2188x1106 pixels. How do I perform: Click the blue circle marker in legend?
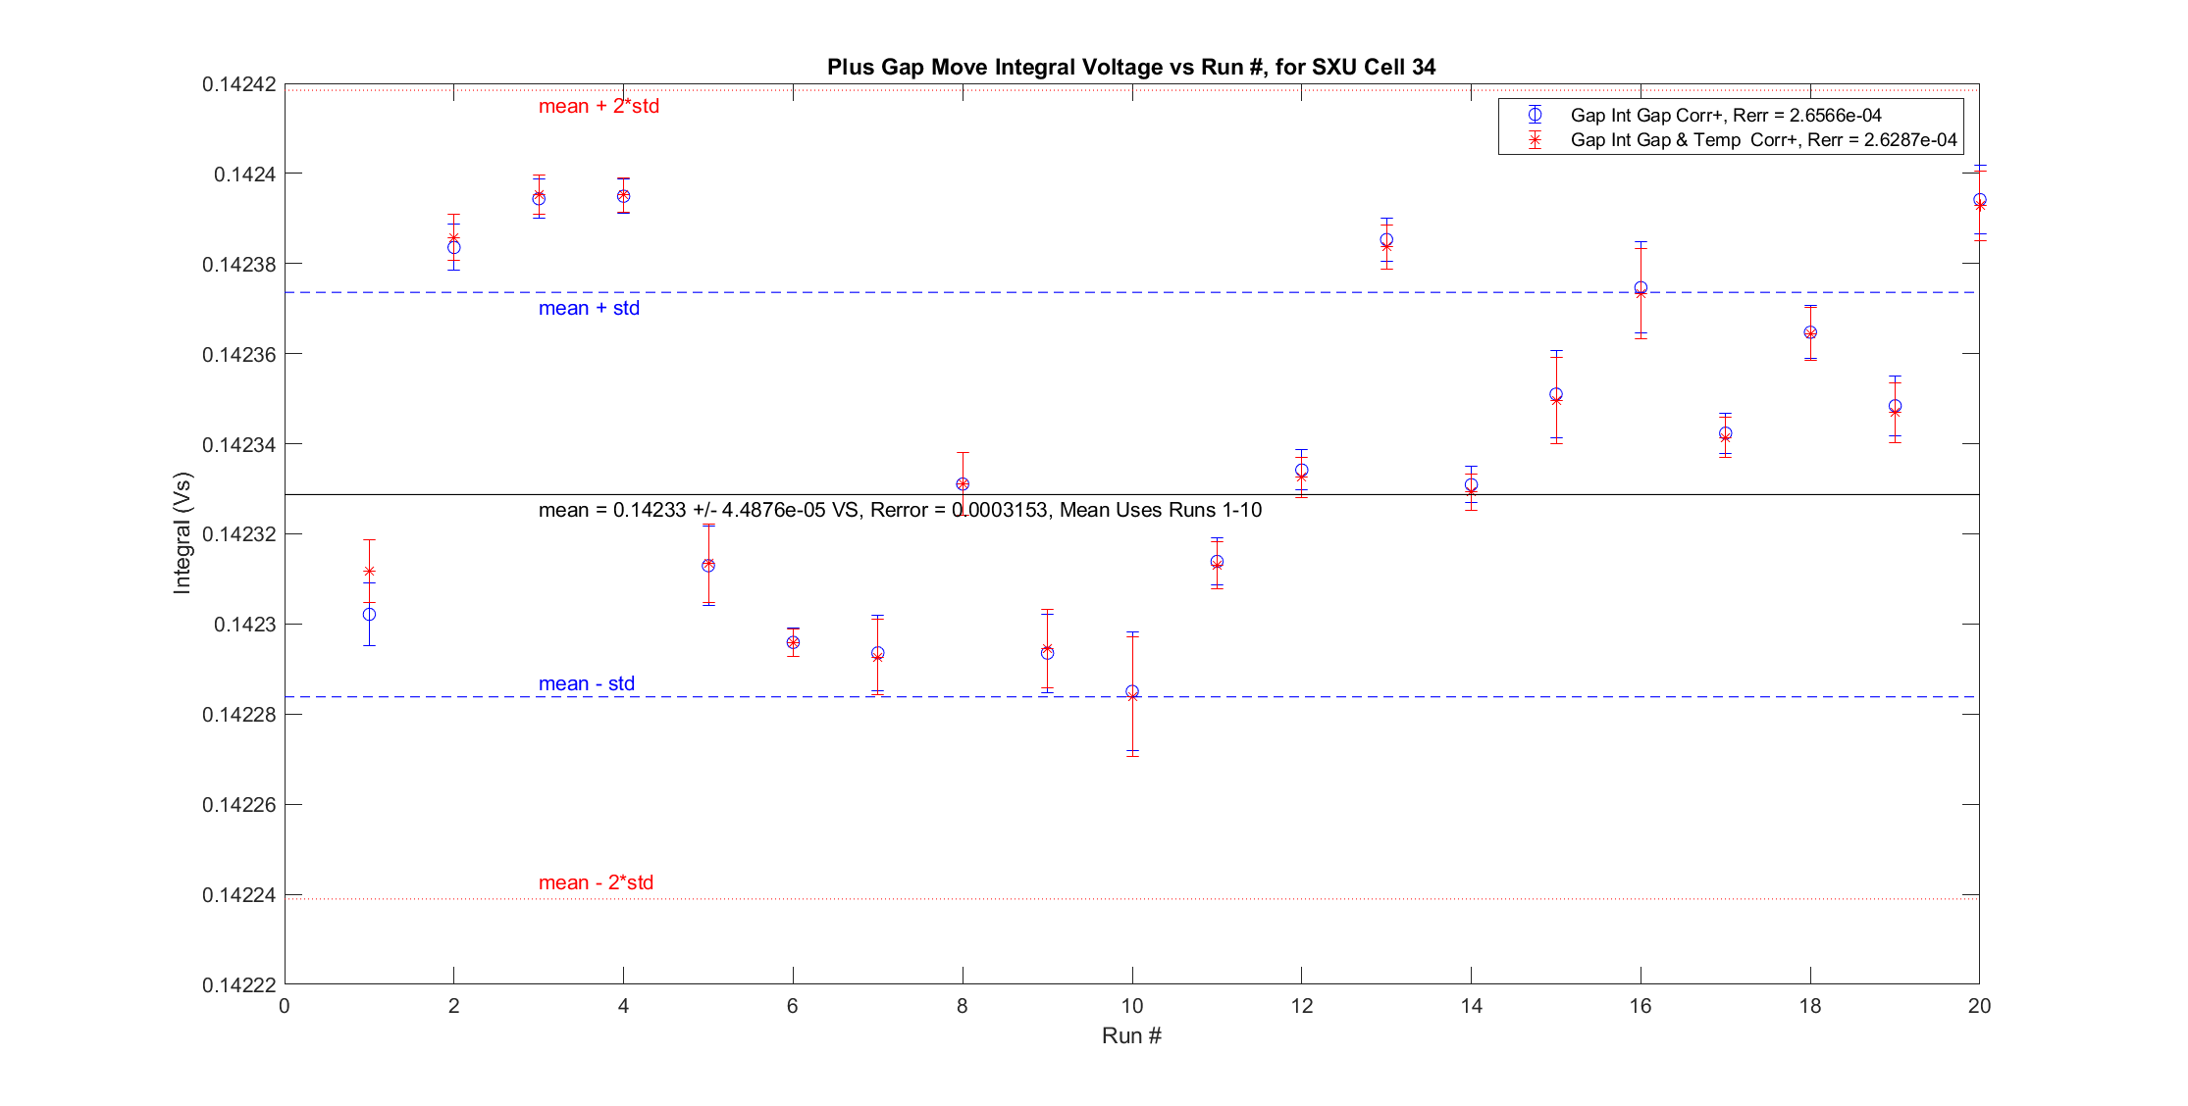pyautogui.click(x=1535, y=115)
